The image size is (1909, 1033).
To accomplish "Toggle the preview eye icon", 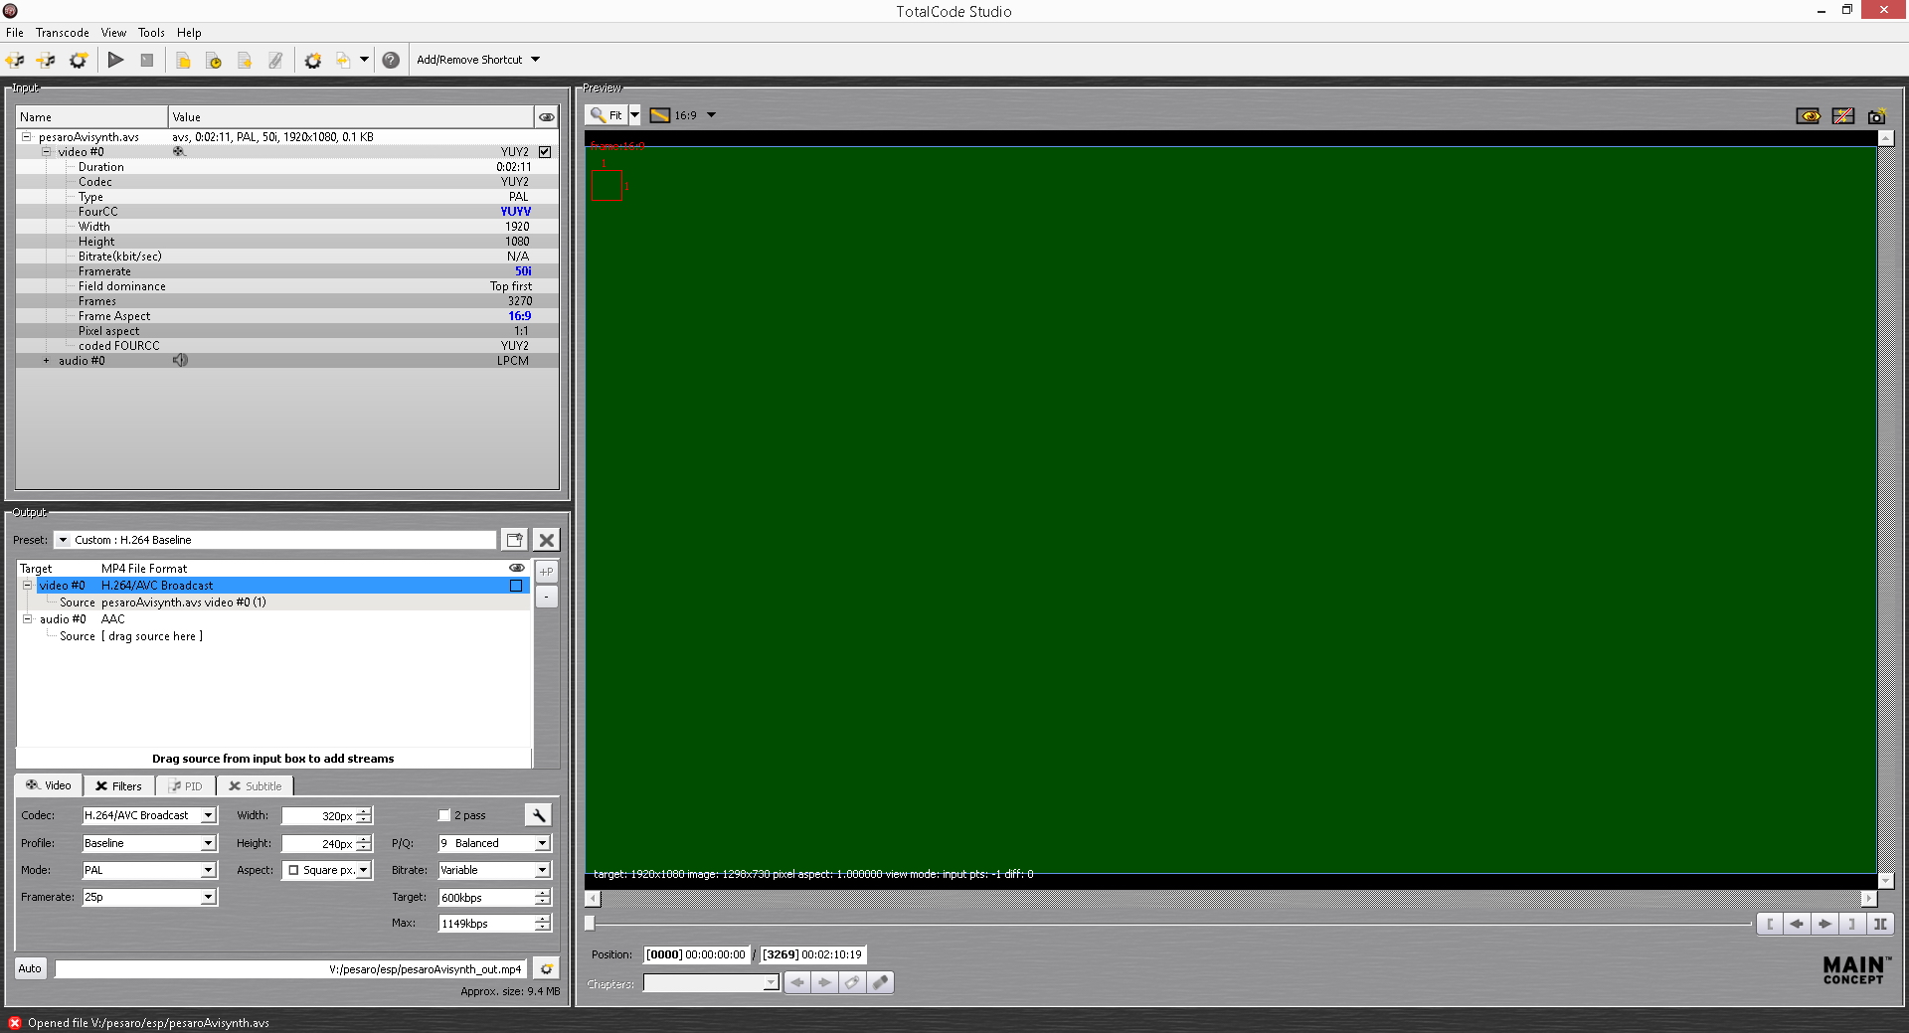I will click(x=1809, y=116).
